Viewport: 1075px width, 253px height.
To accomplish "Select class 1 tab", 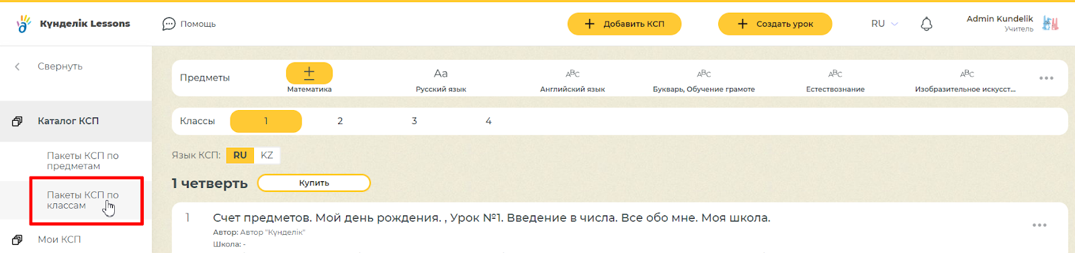I will pyautogui.click(x=266, y=121).
